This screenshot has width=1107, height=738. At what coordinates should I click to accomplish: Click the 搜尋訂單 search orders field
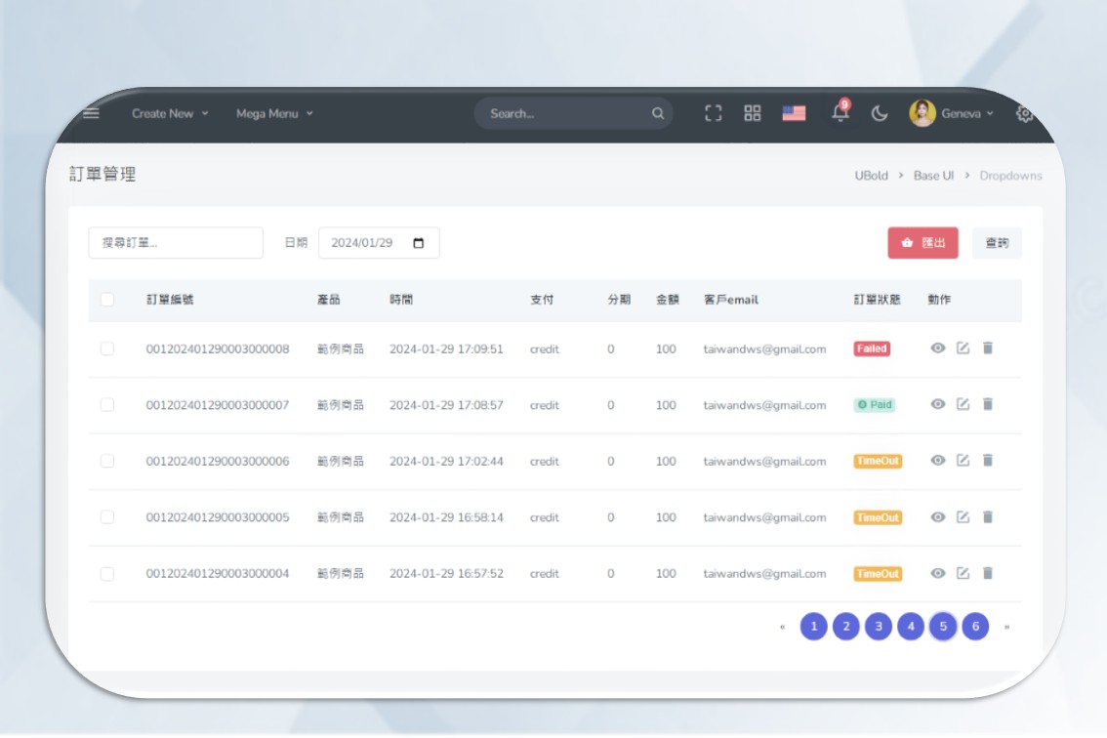pyautogui.click(x=176, y=243)
